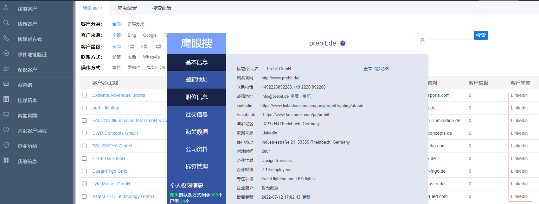Click the envelope icon beside AI营销

click(x=6, y=84)
